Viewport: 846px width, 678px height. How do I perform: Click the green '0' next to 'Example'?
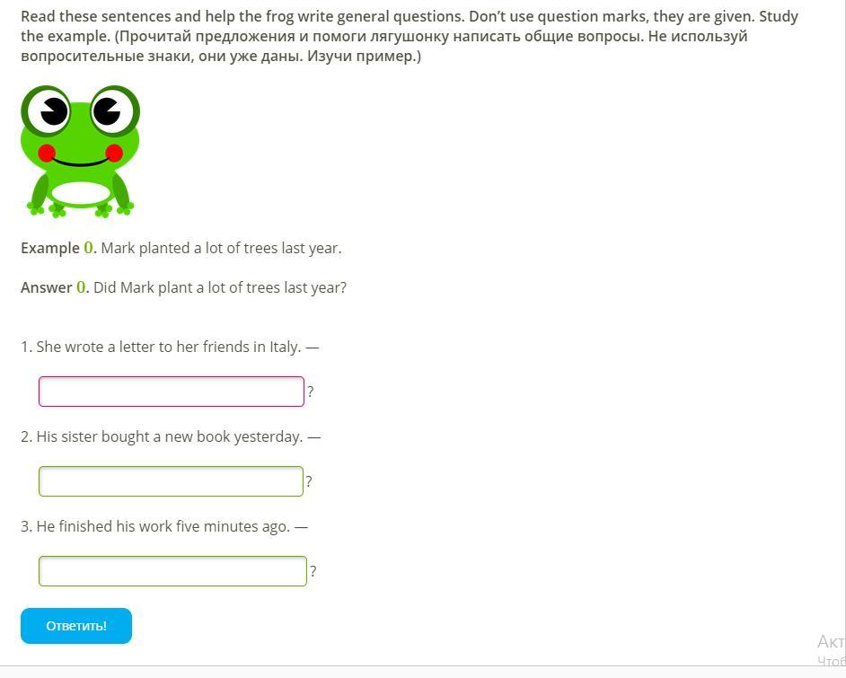coord(89,248)
